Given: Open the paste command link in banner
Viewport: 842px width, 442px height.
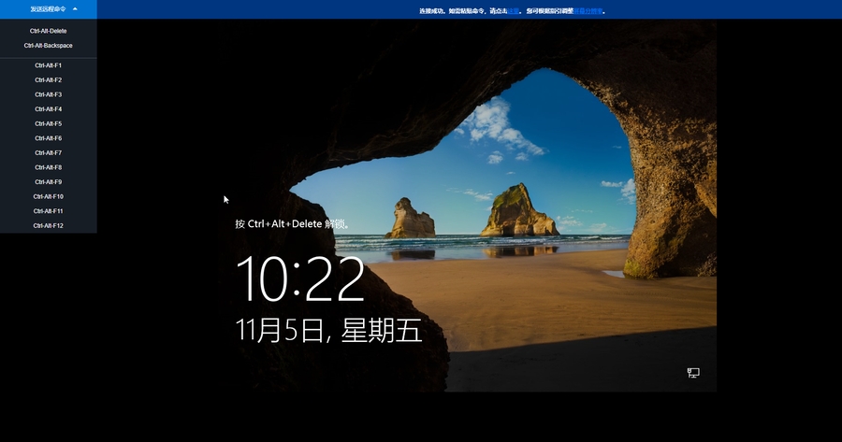Looking at the screenshot, I should point(513,12).
